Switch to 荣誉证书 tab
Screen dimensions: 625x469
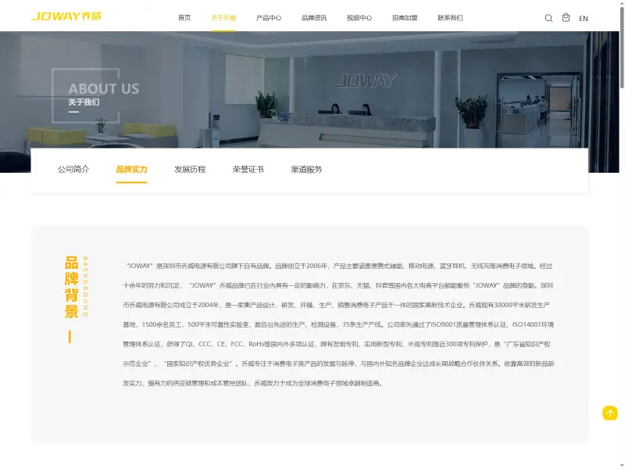(248, 169)
